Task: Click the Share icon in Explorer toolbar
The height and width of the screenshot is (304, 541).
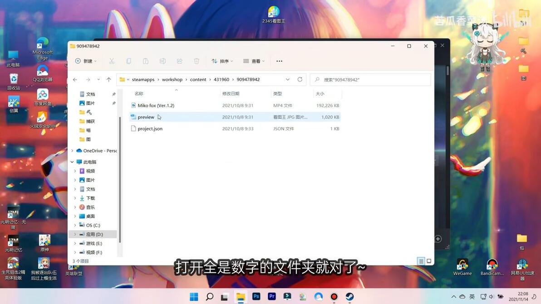Action: [x=179, y=61]
